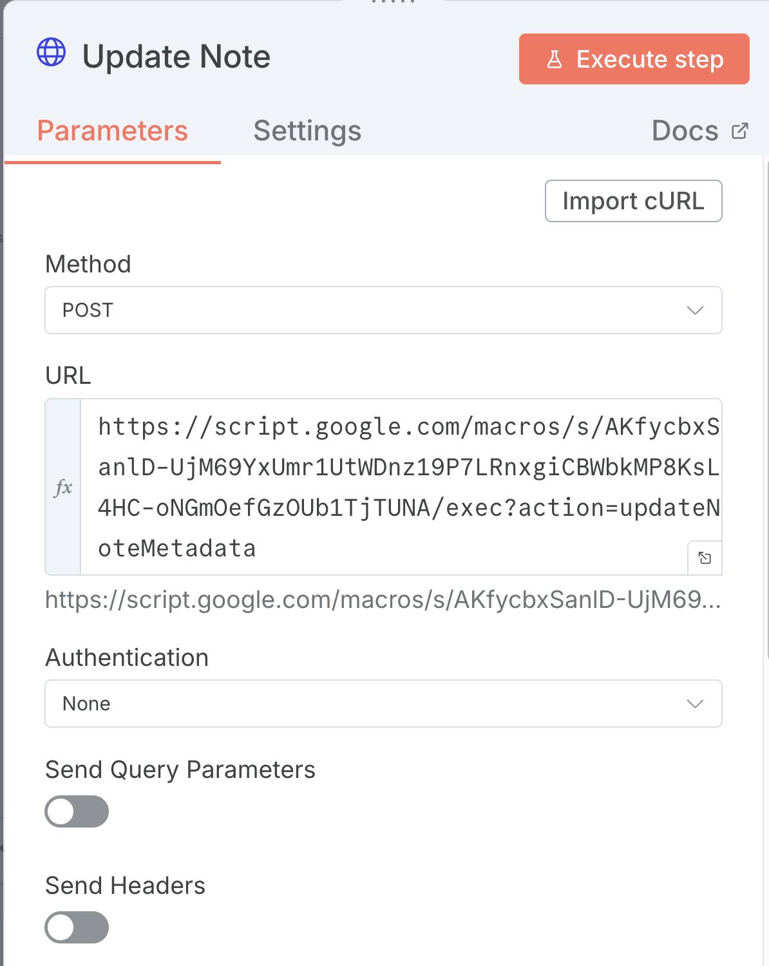Click the globe HTTP request node icon

(x=52, y=52)
